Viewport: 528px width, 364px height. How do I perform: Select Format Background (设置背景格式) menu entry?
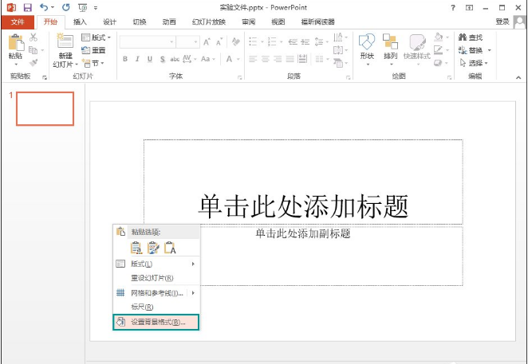pos(156,323)
